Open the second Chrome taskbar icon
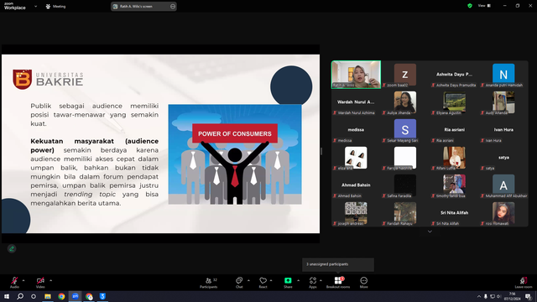The width and height of the screenshot is (537, 302). click(89, 296)
